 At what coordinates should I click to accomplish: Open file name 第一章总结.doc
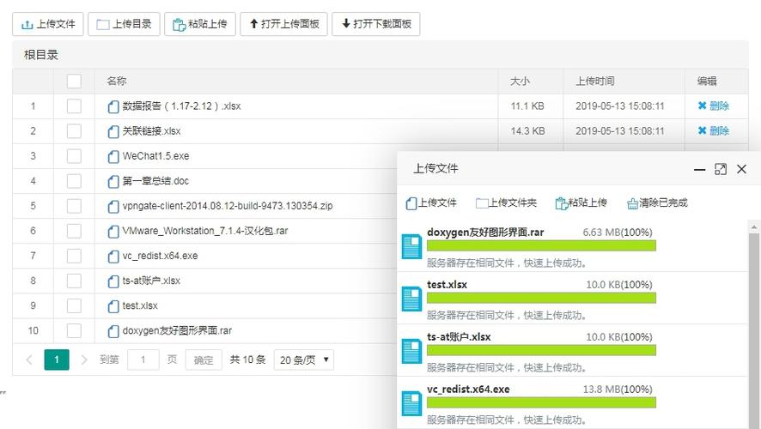tap(155, 181)
